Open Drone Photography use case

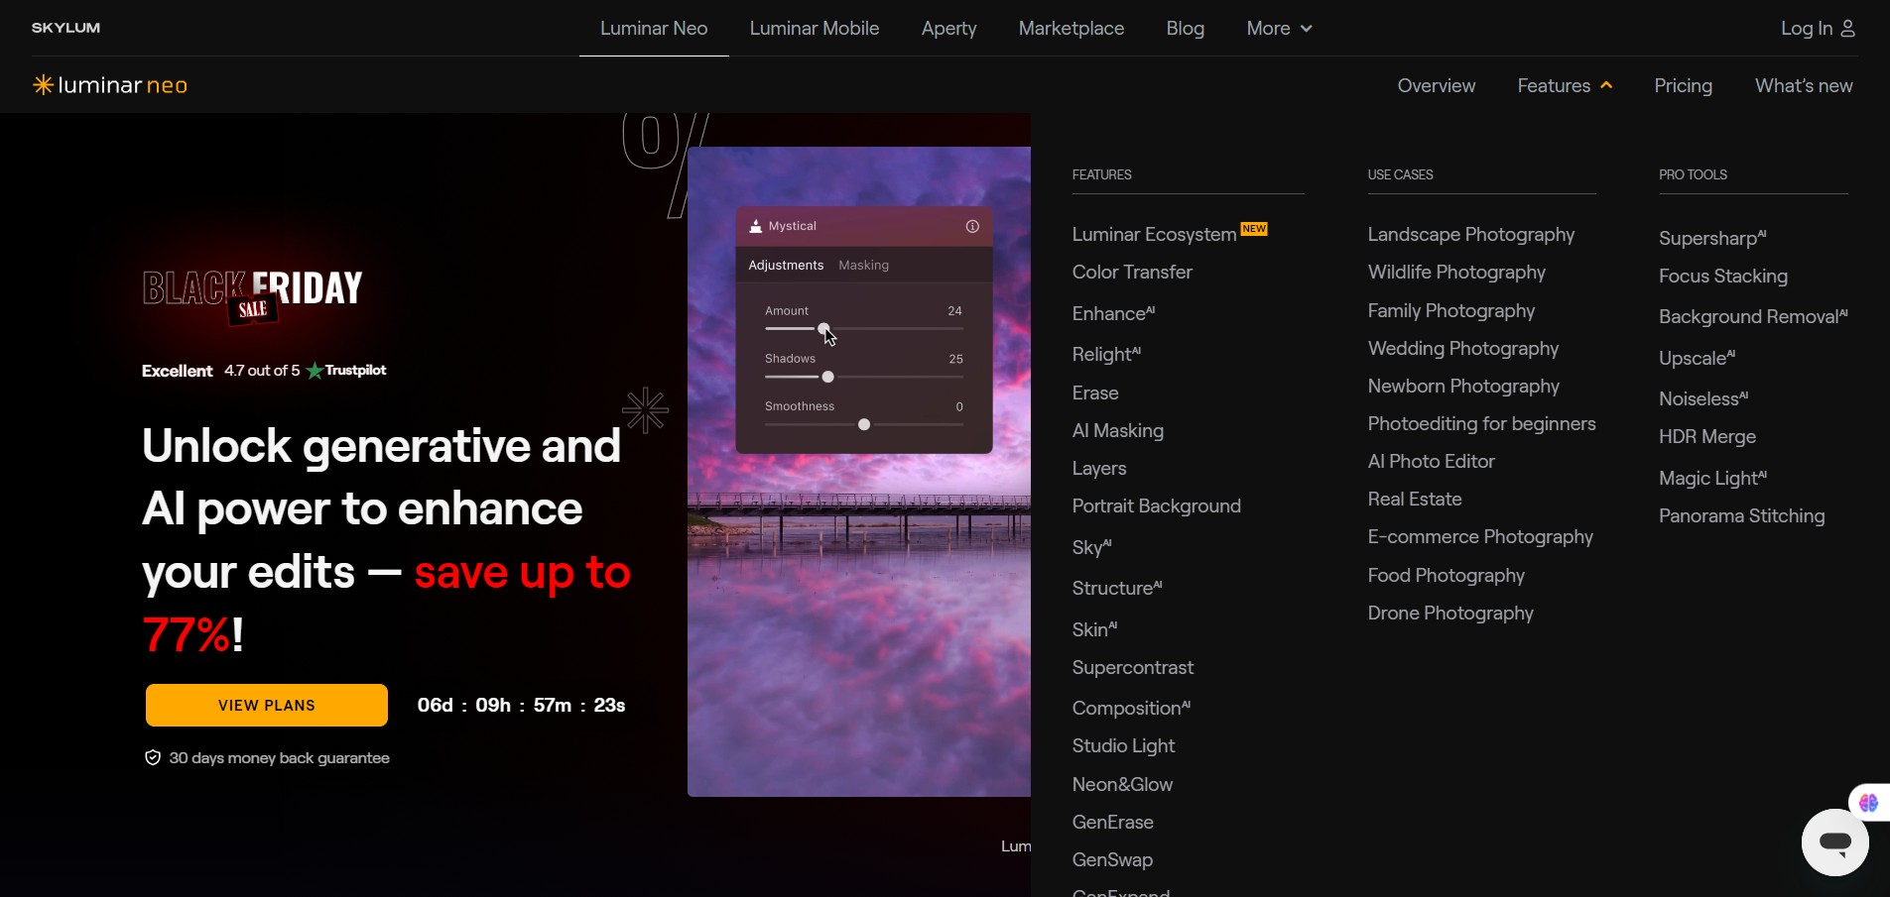1450,614
